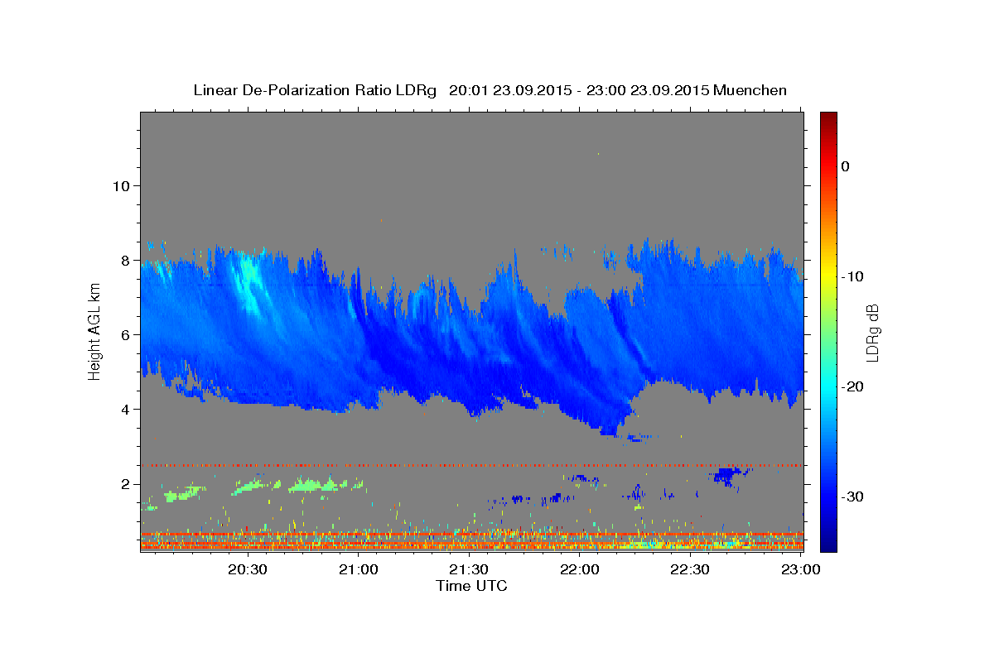This screenshot has width=994, height=662.
Task: Click the height tick label 10
Action: pyautogui.click(x=121, y=185)
